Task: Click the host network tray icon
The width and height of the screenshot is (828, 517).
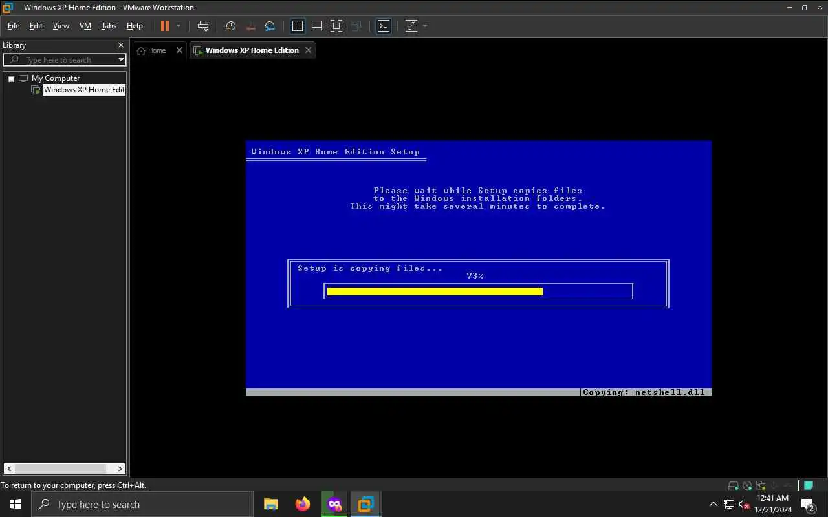Action: coord(729,505)
